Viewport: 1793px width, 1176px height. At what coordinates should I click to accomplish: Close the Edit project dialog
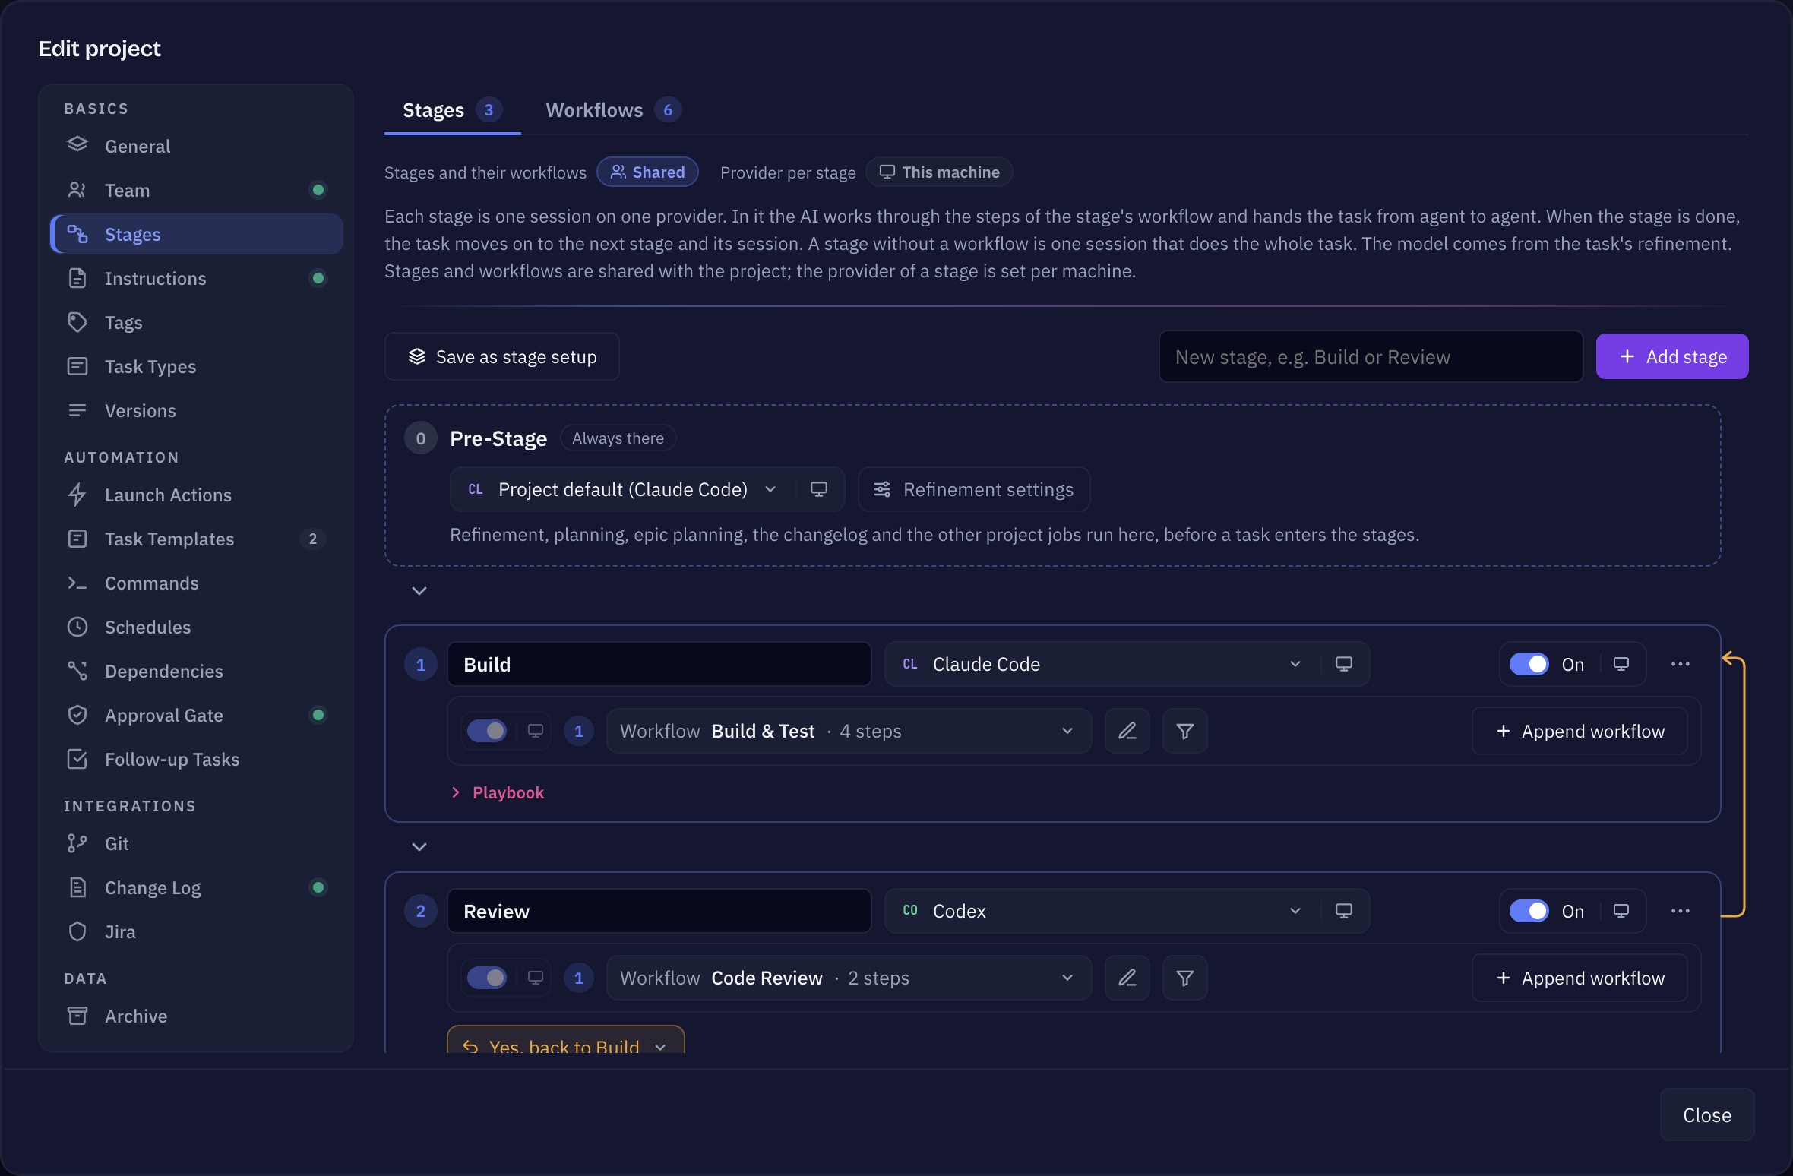1707,1114
